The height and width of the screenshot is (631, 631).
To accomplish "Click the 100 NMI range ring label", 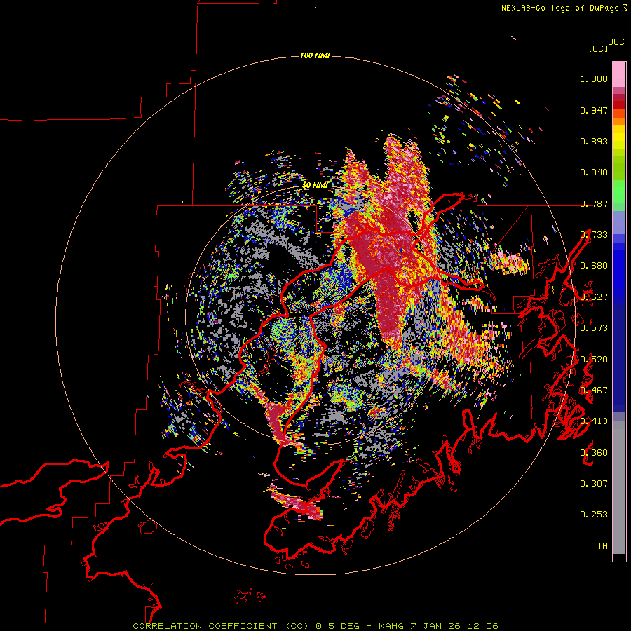I will [315, 55].
